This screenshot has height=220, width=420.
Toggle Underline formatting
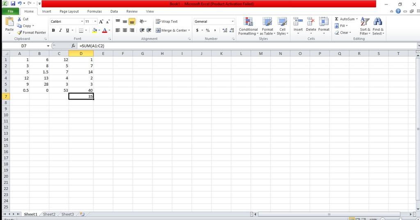click(68, 30)
